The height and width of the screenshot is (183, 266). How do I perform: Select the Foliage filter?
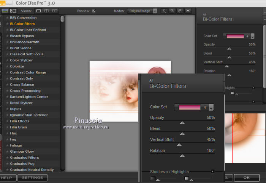pos(16,145)
